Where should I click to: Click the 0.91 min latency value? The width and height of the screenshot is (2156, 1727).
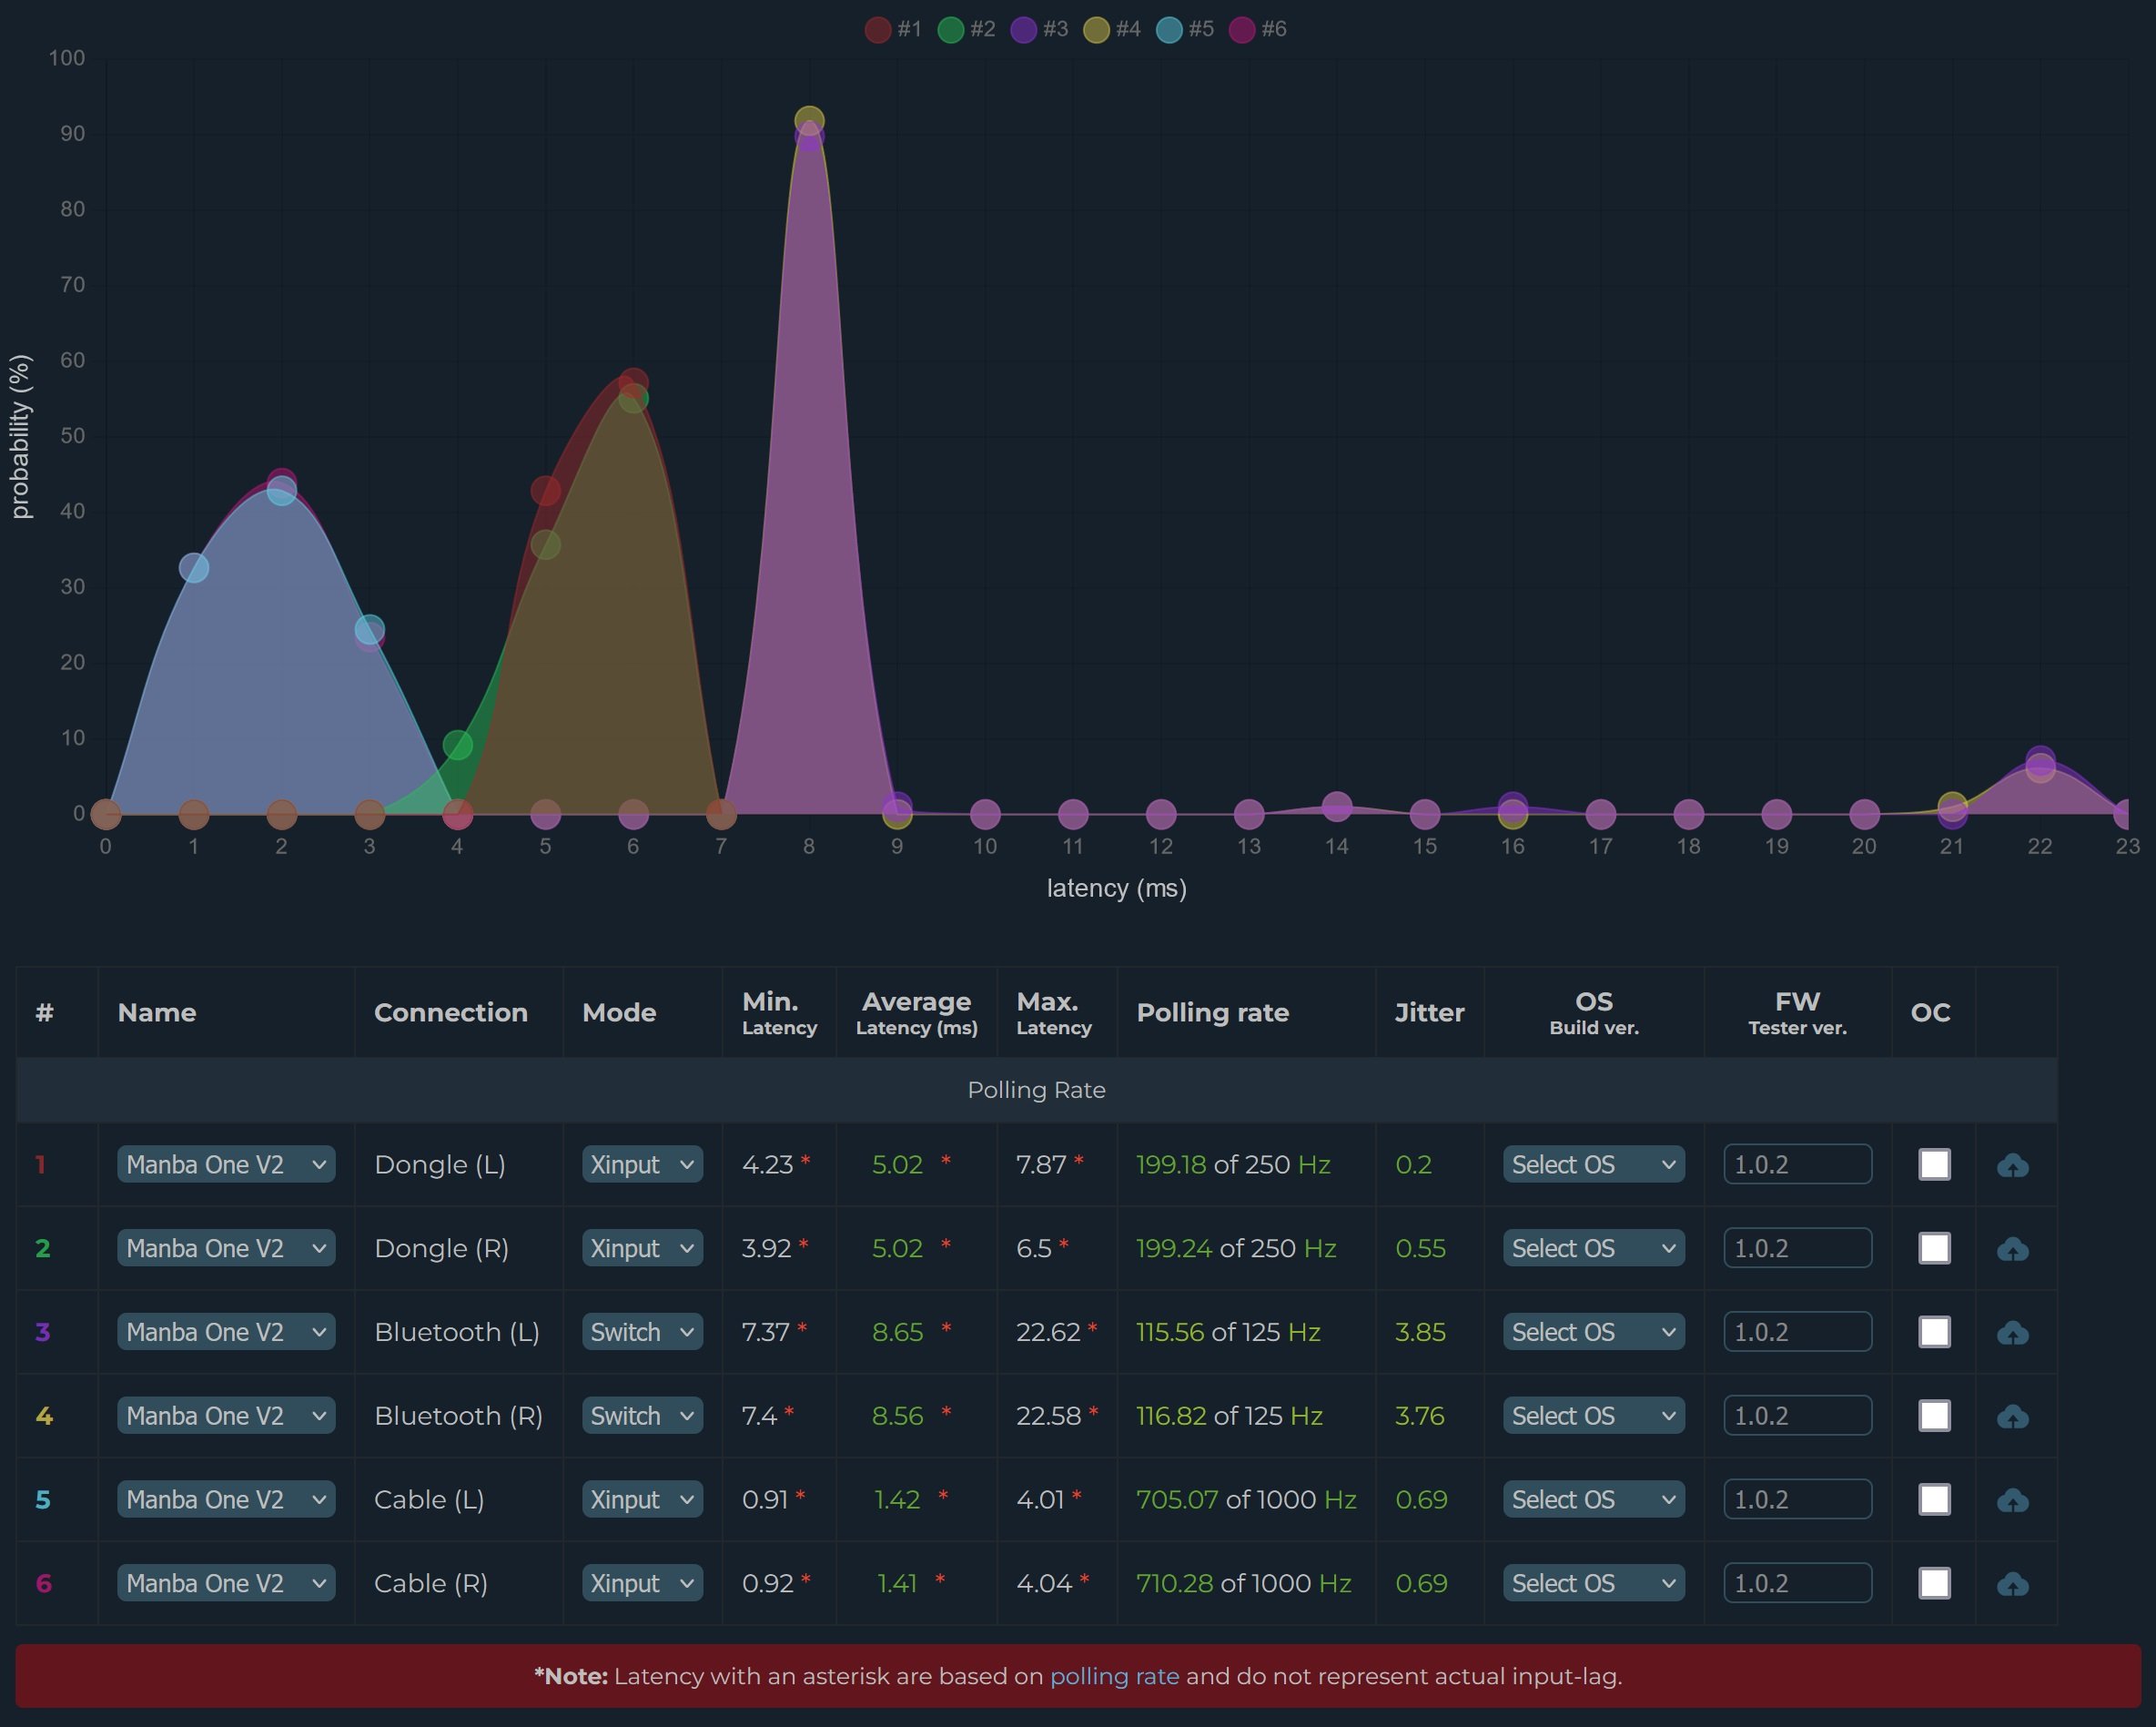[x=765, y=1500]
